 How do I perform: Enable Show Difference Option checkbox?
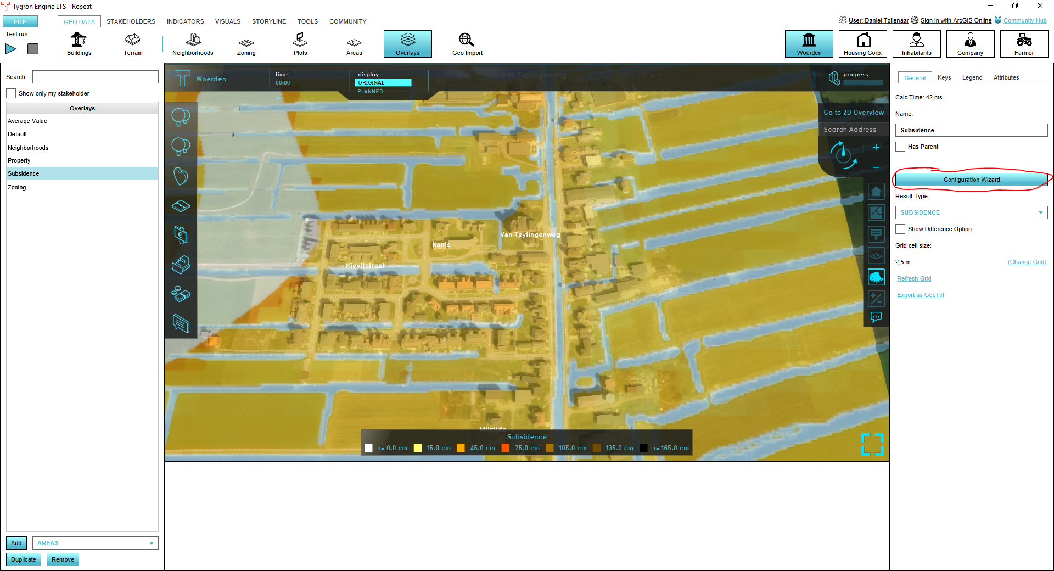(900, 229)
